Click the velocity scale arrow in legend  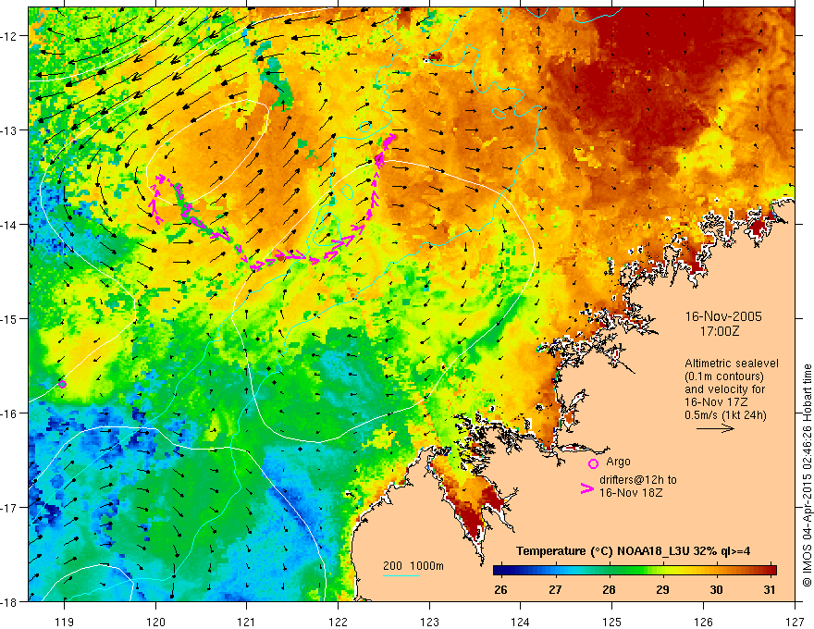tap(715, 428)
